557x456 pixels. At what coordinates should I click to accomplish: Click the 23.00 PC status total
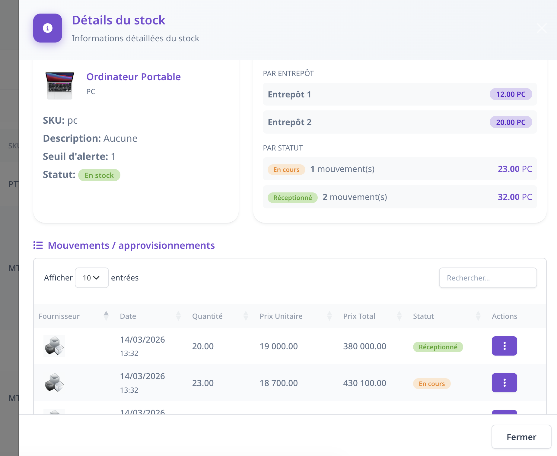pyautogui.click(x=515, y=169)
